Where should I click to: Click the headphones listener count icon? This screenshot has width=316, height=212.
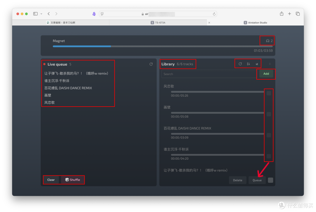(x=268, y=41)
